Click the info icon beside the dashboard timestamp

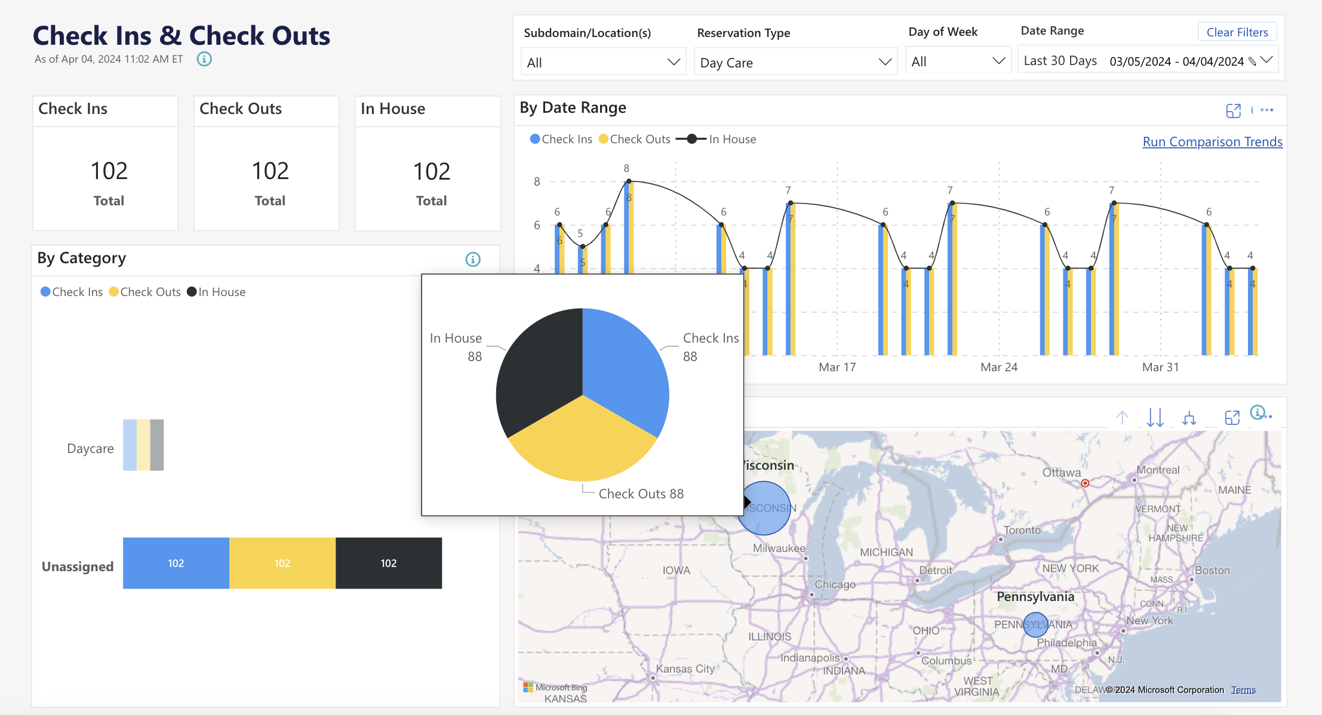pos(204,59)
